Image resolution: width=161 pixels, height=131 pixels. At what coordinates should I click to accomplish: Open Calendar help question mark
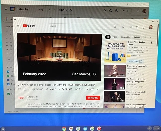(x=111, y=11)
